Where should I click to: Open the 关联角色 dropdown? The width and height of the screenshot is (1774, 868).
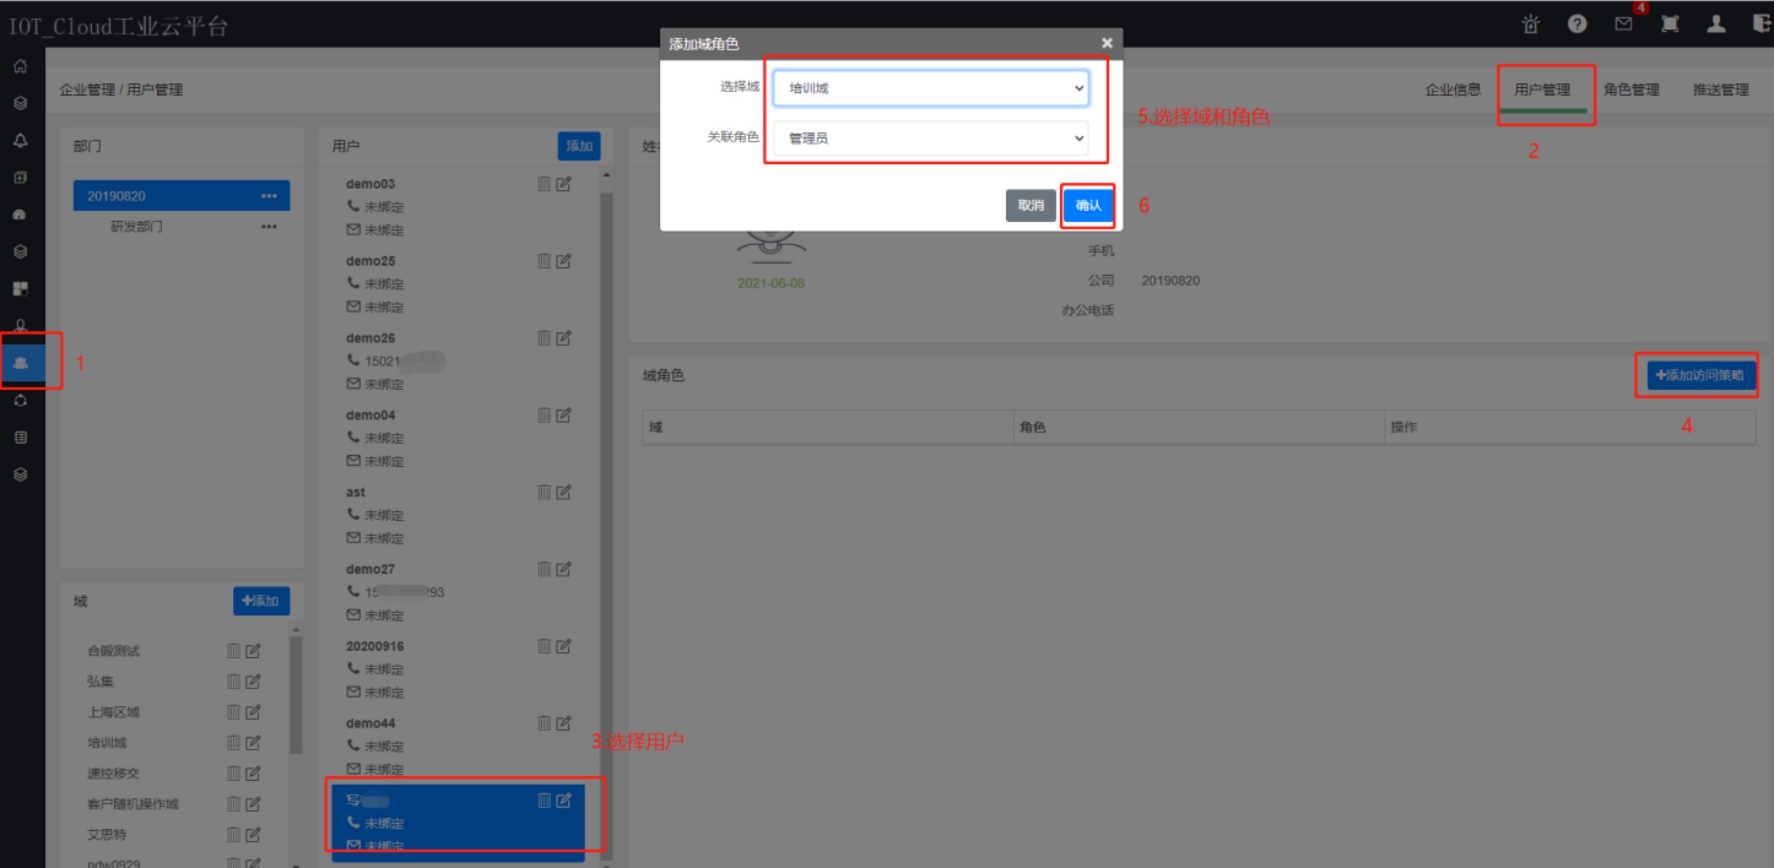pos(931,138)
